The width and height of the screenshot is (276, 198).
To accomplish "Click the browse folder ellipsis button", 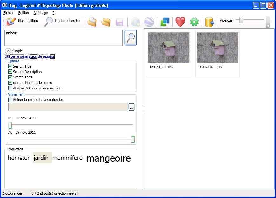I will (131, 107).
